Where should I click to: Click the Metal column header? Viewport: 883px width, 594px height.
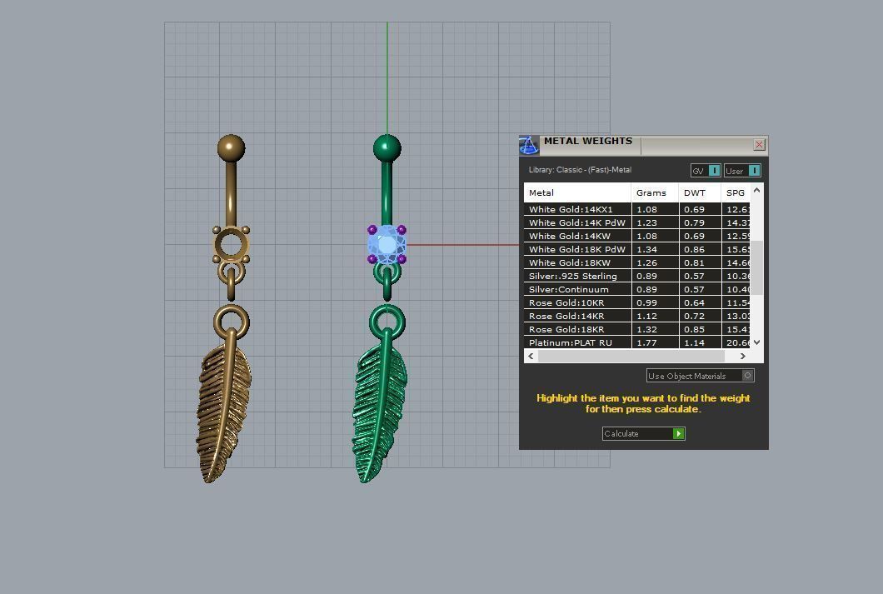577,192
